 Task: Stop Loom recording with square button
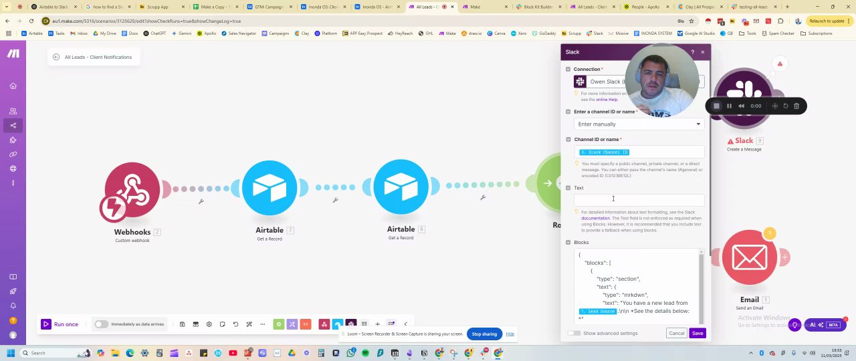pos(716,106)
